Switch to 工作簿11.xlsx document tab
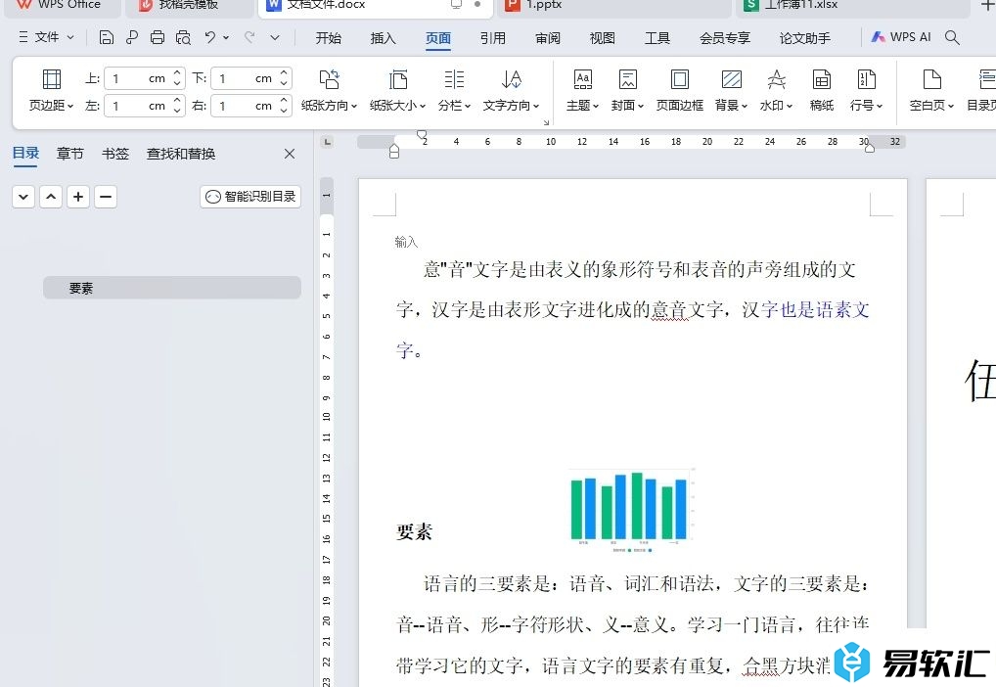The image size is (996, 687). pos(851,6)
